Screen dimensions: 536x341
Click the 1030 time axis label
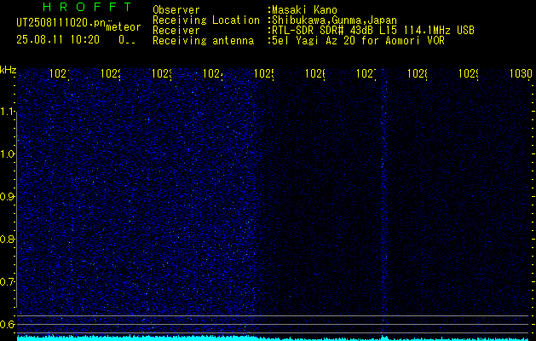[x=521, y=73]
